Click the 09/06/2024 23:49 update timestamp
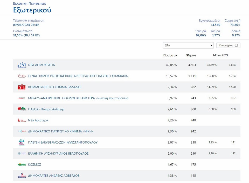The height and width of the screenshot is (183, 249). tap(26, 25)
